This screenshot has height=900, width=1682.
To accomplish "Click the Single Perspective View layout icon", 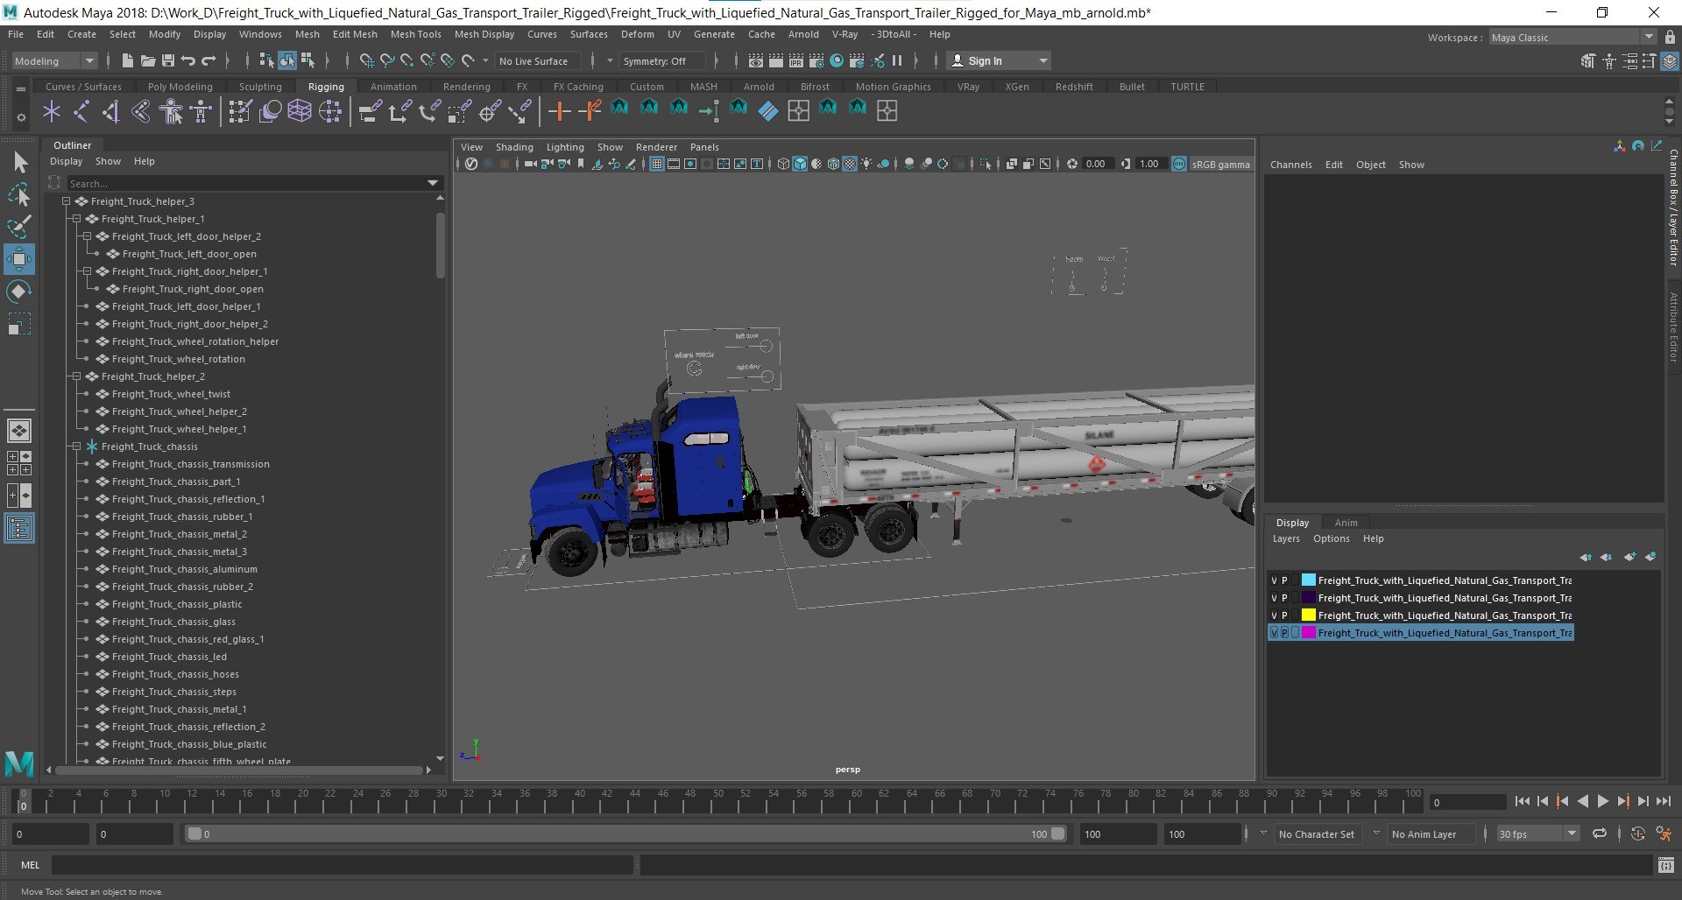I will tap(19, 431).
